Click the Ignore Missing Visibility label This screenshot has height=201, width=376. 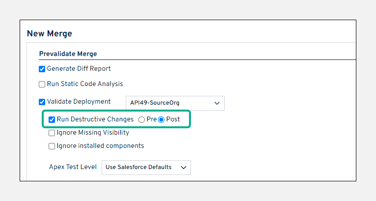point(93,133)
